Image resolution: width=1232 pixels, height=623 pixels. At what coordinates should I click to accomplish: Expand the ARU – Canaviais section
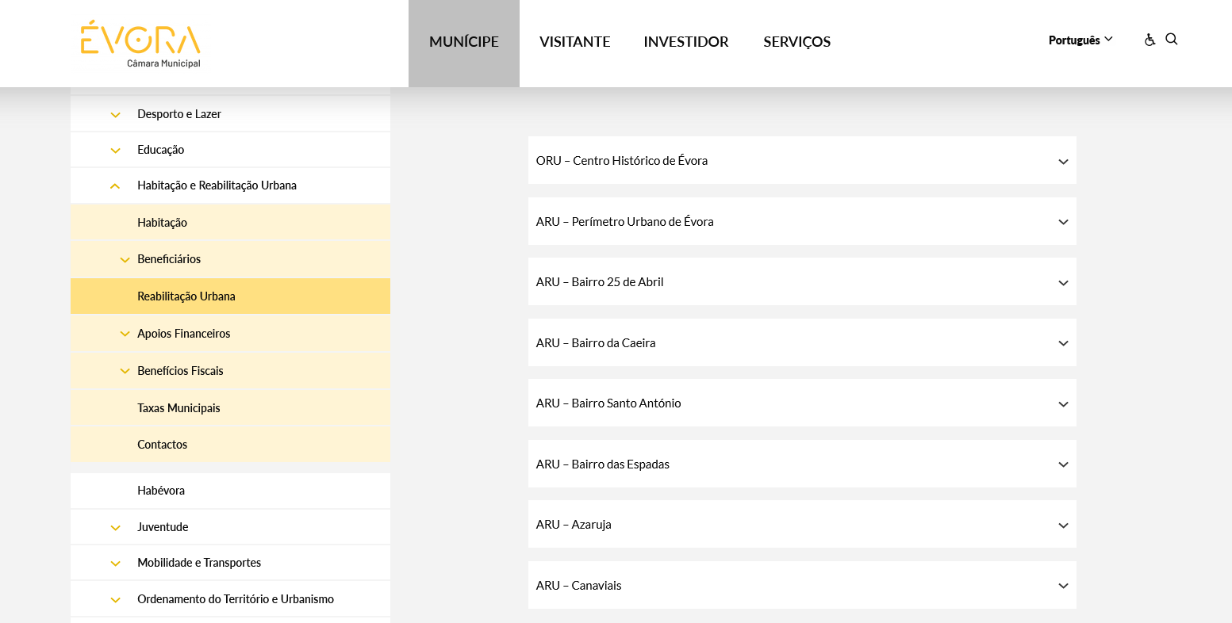pyautogui.click(x=802, y=585)
